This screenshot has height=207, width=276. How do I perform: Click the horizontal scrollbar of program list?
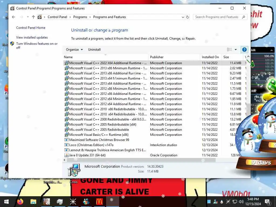coord(141,160)
